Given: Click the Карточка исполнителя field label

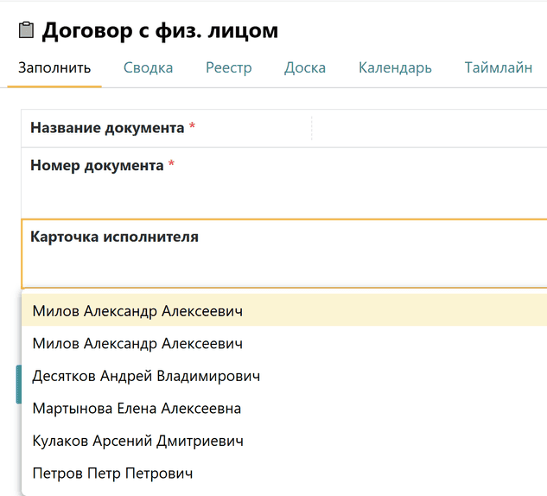Looking at the screenshot, I should (x=114, y=237).
